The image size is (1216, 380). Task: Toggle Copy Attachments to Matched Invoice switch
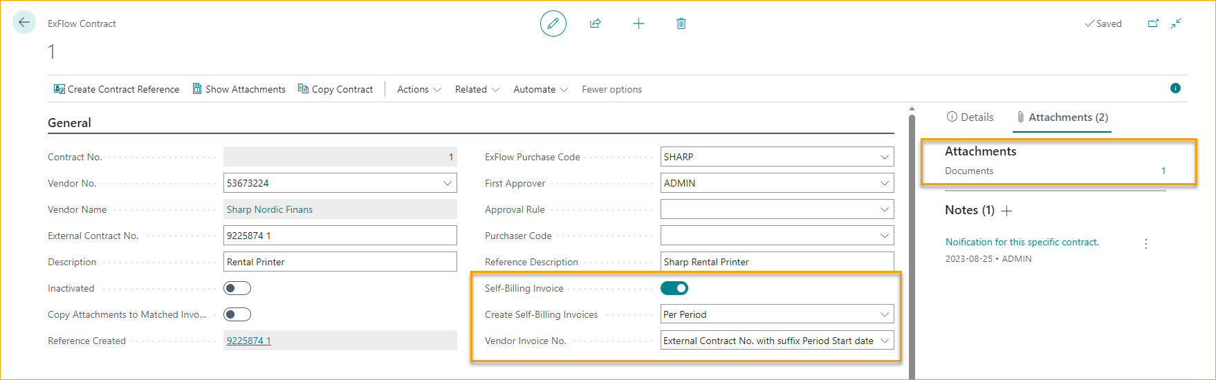click(x=237, y=314)
